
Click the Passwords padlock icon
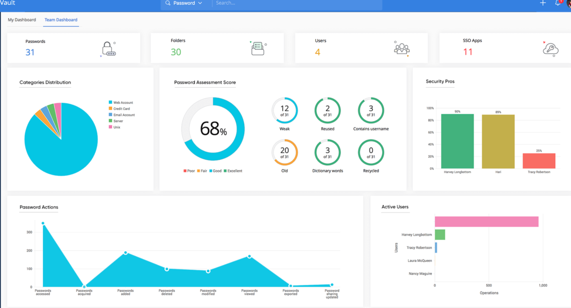click(108, 49)
